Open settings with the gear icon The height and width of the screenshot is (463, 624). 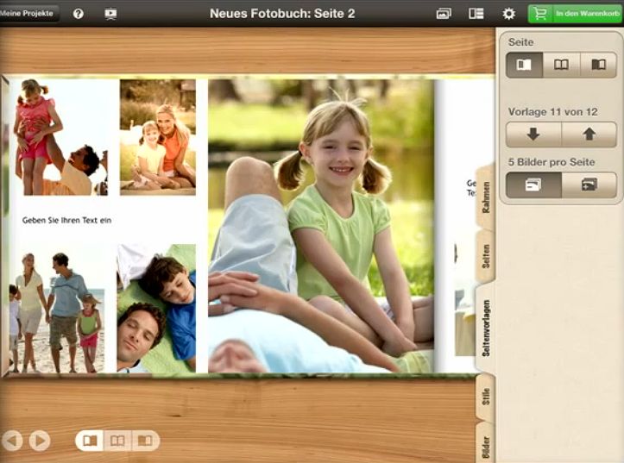click(509, 14)
